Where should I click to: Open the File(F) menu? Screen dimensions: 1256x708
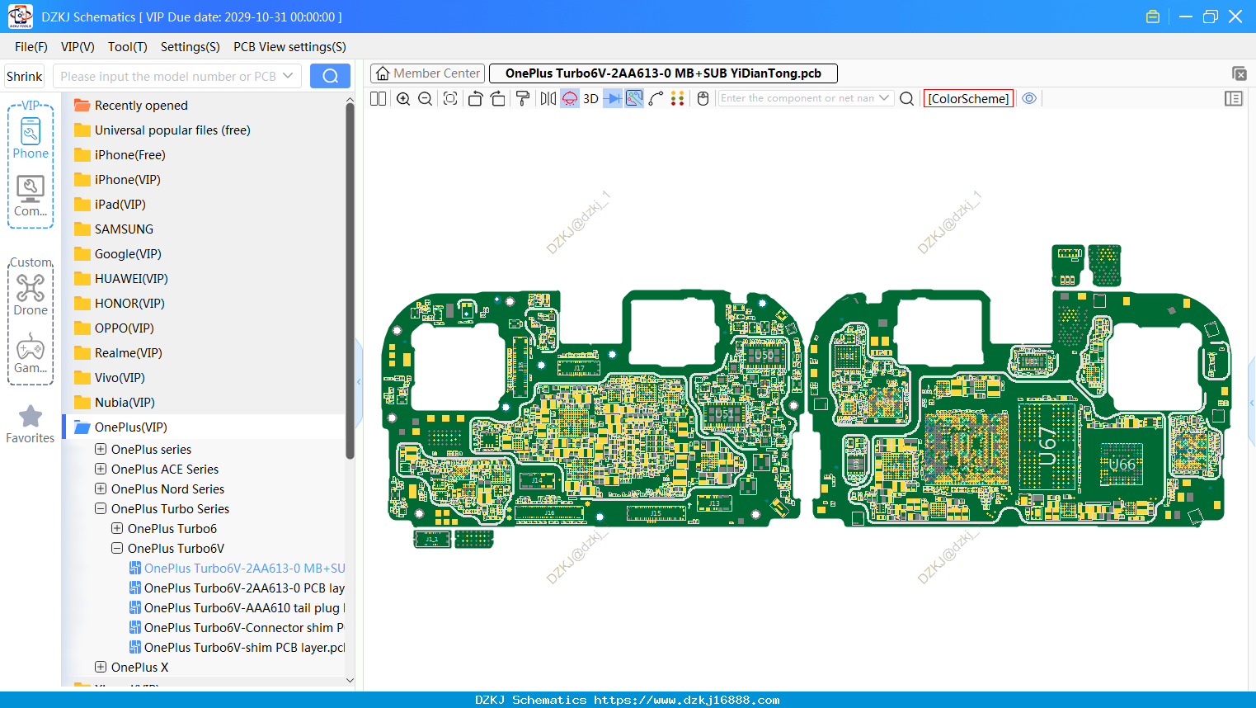coord(31,47)
